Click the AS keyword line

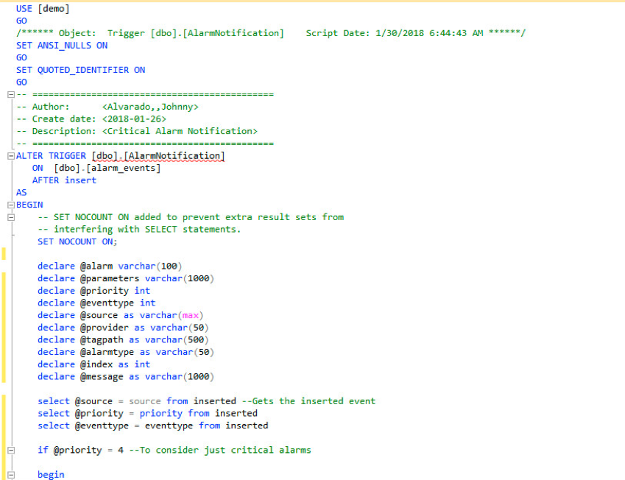point(21,193)
